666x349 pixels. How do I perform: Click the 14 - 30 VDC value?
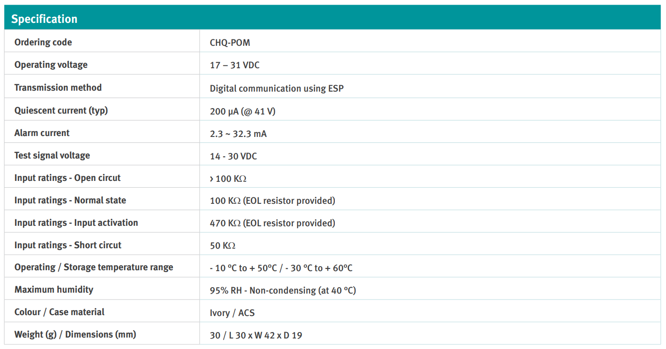coord(233,156)
